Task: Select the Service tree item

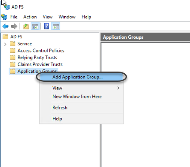Action: point(25,43)
